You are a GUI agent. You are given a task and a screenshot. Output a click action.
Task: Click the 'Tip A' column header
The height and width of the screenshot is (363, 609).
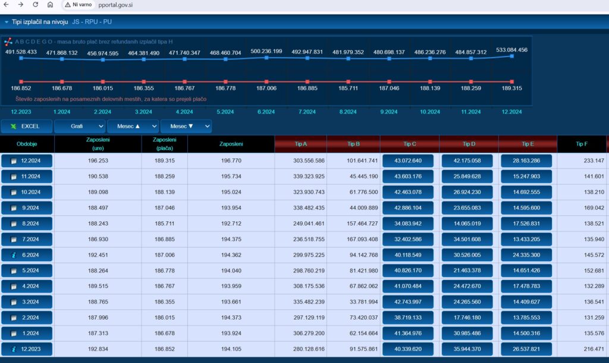click(301, 144)
